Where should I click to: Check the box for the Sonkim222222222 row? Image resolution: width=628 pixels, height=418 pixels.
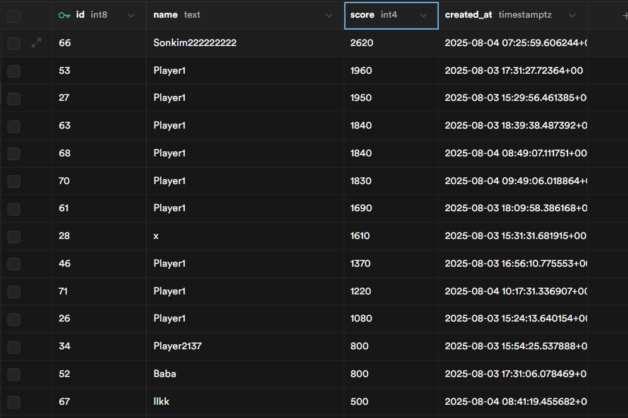click(14, 43)
